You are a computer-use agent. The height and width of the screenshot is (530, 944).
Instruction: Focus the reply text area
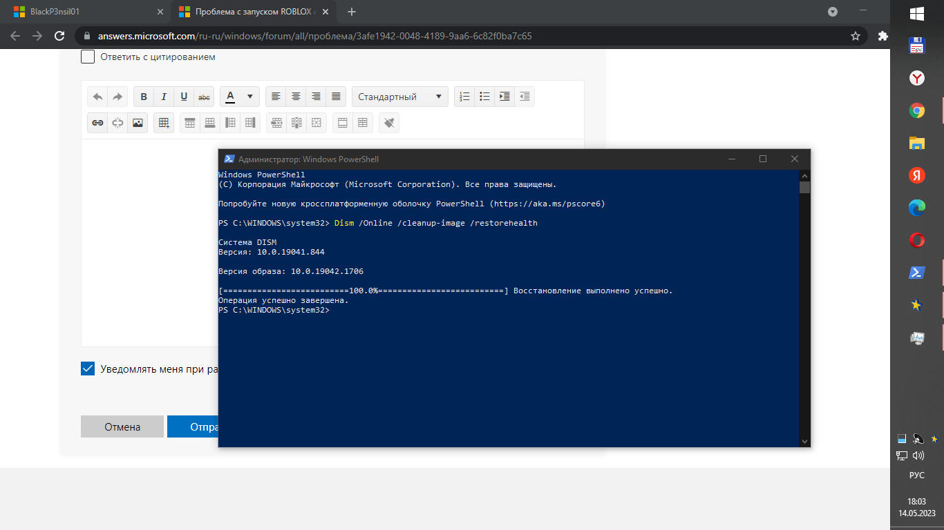150,242
